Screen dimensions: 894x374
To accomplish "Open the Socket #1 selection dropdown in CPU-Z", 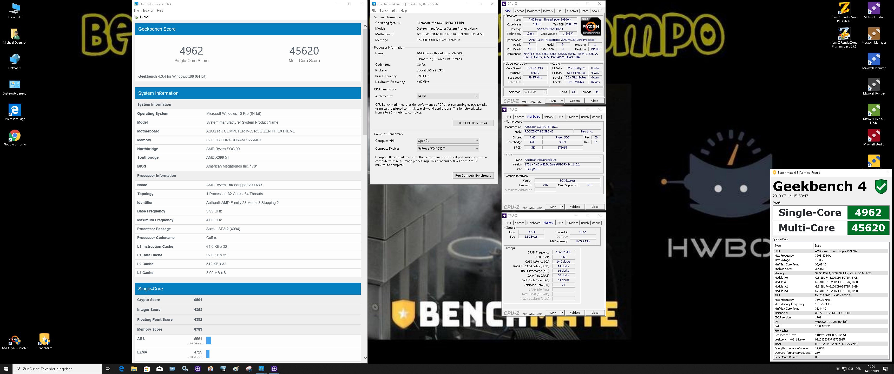I will tap(535, 92).
